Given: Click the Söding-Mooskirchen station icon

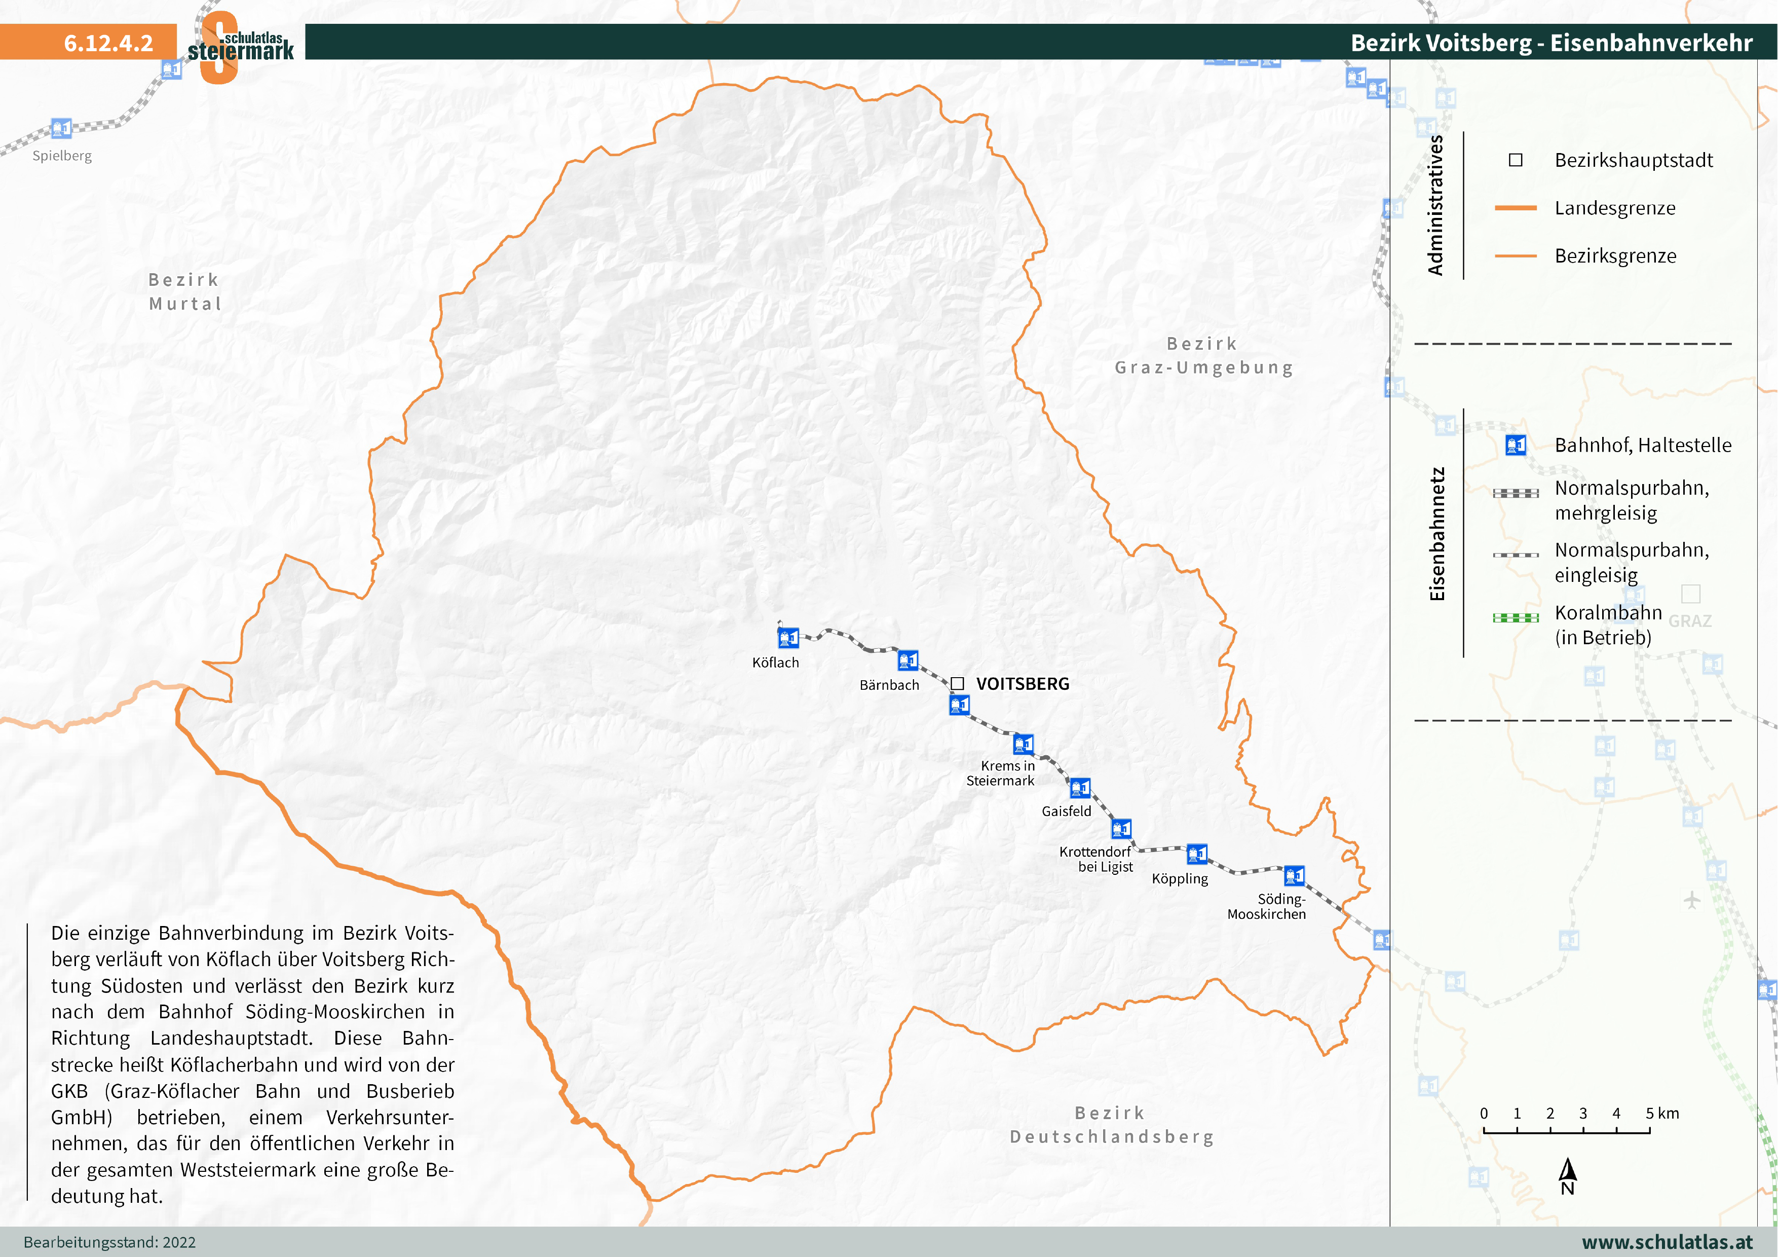Looking at the screenshot, I should [1294, 876].
